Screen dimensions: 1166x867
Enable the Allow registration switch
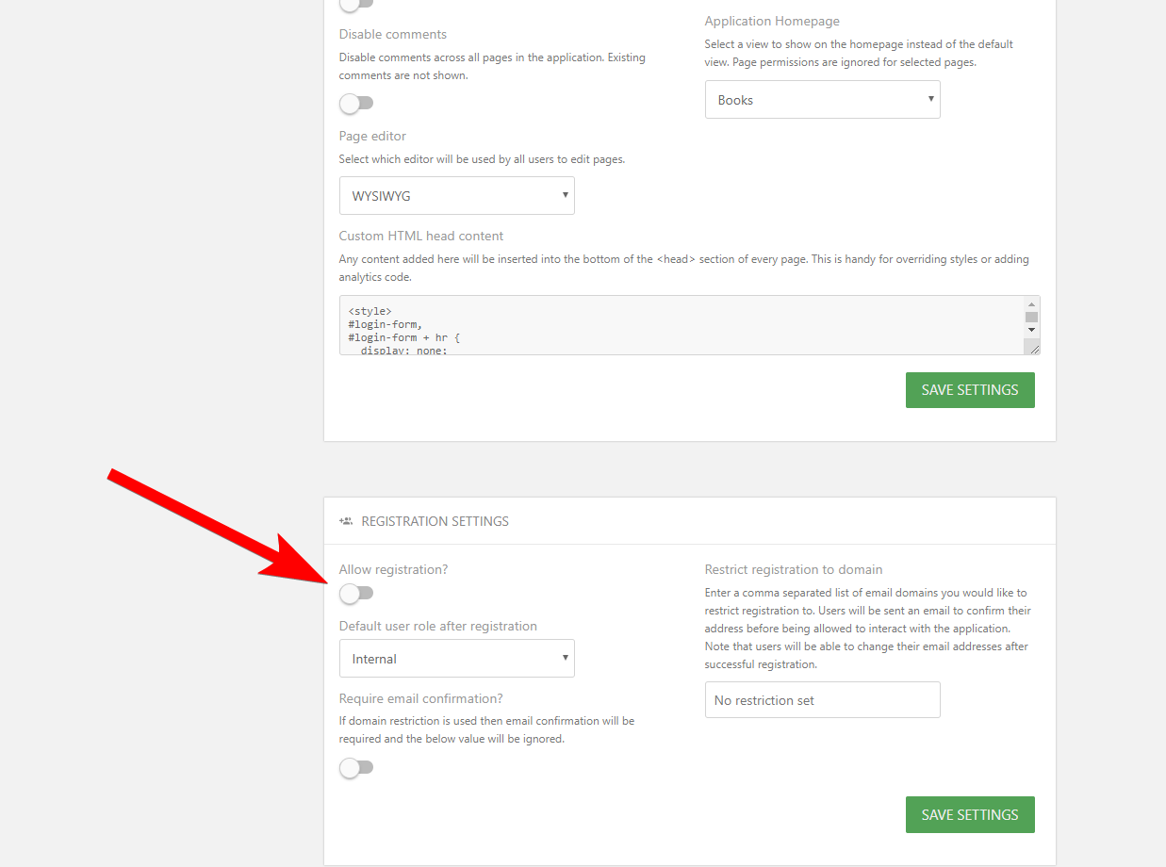(x=356, y=593)
